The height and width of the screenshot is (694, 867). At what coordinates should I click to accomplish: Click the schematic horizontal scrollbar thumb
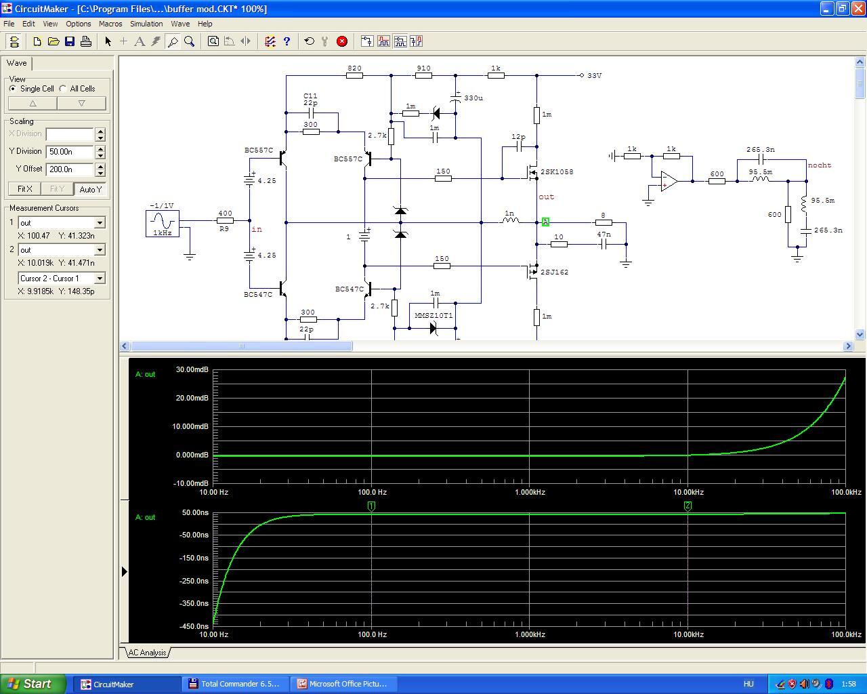click(241, 346)
